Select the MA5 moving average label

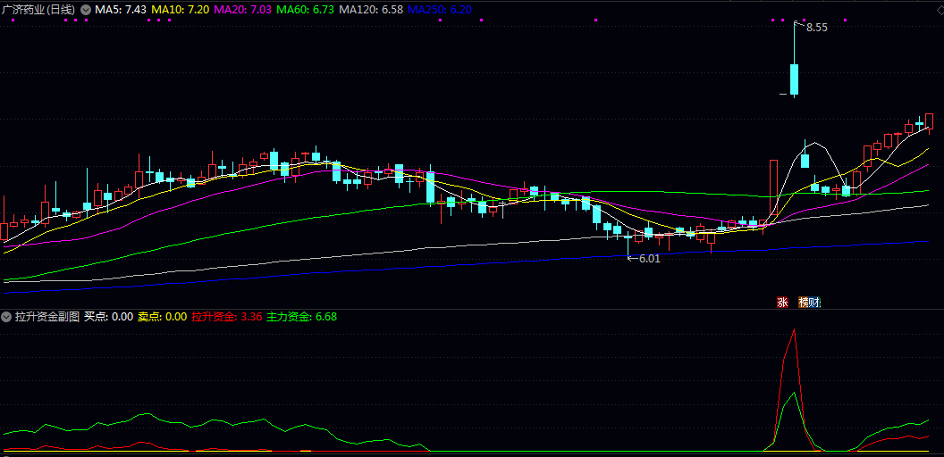(x=121, y=9)
